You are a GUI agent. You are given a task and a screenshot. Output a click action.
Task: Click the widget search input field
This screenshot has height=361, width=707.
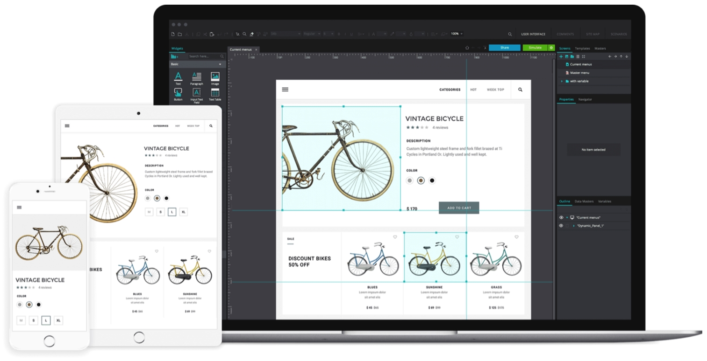coord(203,56)
